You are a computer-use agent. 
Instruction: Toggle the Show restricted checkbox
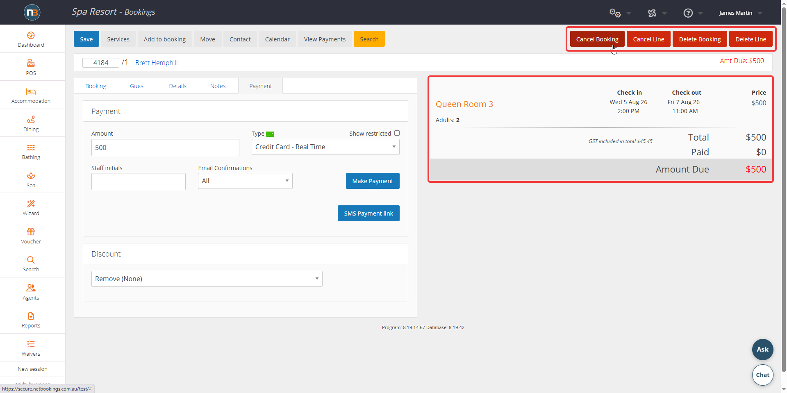[x=397, y=133]
